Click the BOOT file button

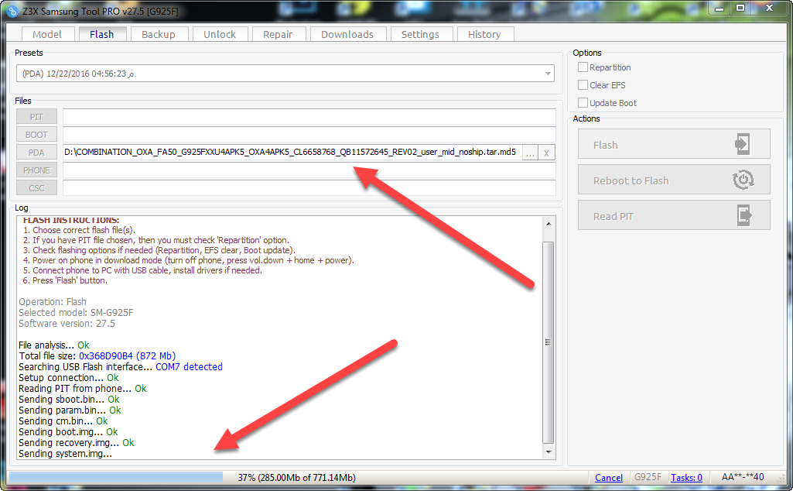coord(36,135)
